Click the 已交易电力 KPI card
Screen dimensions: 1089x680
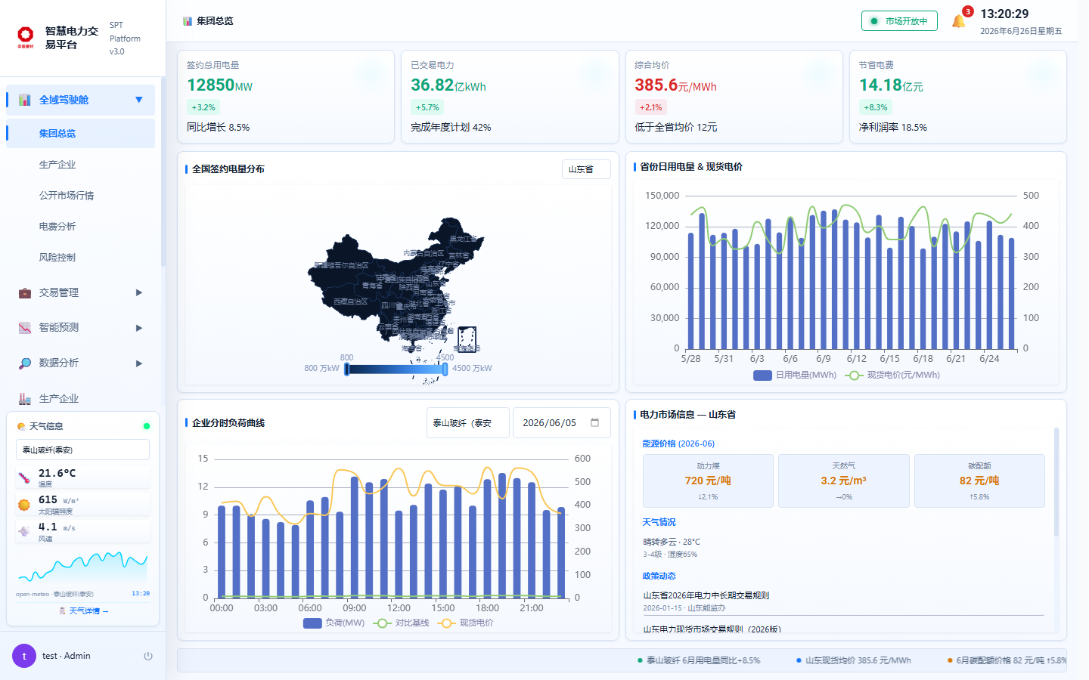tap(510, 97)
